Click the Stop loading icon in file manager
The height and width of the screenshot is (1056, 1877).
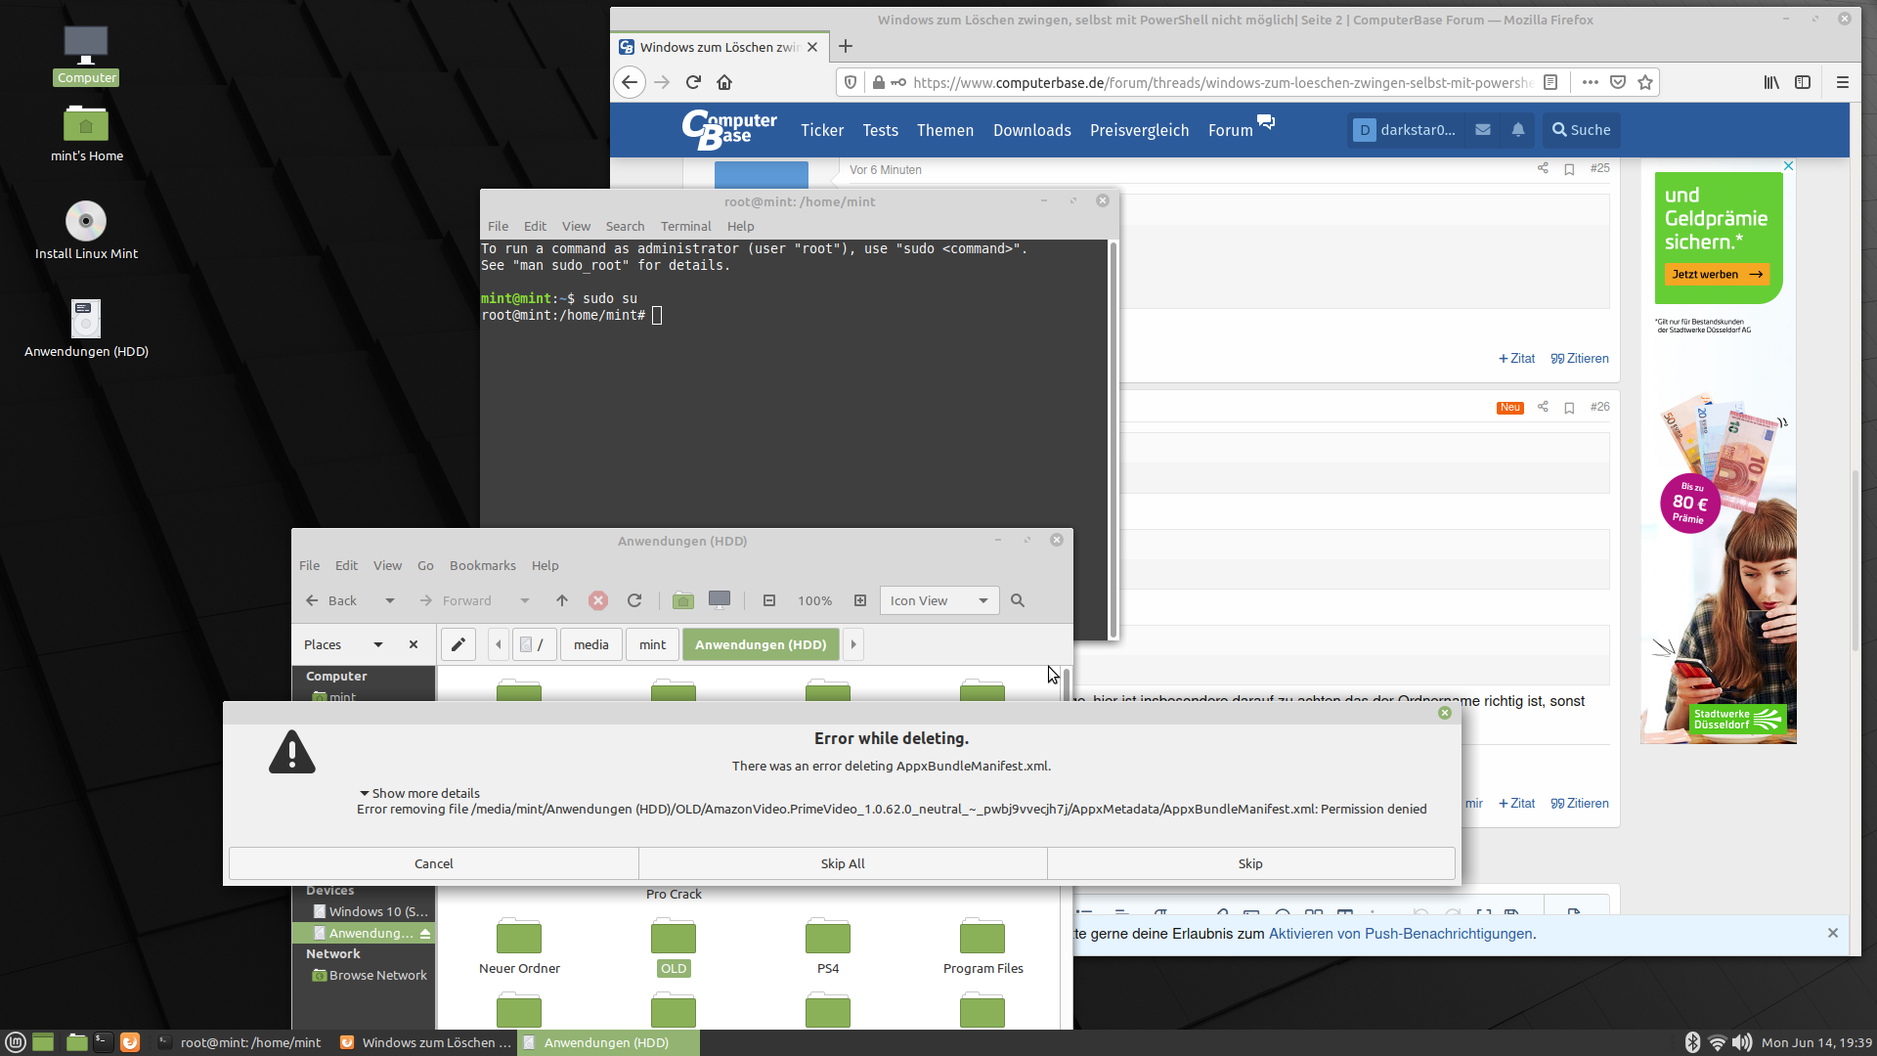point(598,600)
